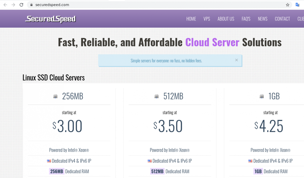Screen dimensions: 304x178
Task: Click the server icon beside 256MB
Action: pyautogui.click(x=55, y=96)
